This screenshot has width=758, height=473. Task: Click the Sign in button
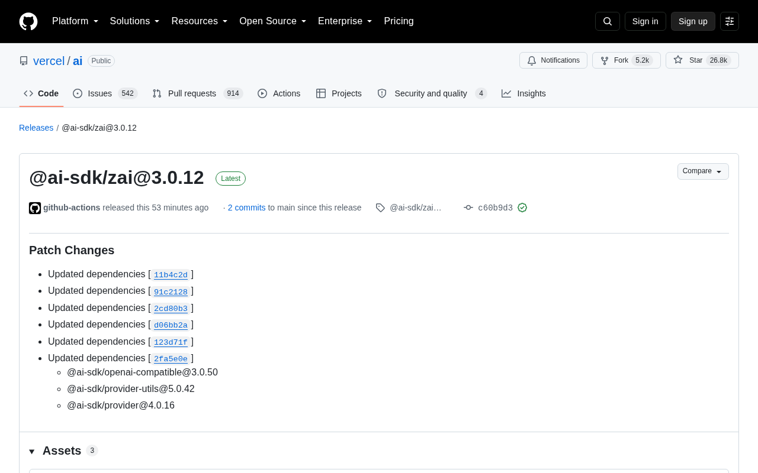(645, 21)
